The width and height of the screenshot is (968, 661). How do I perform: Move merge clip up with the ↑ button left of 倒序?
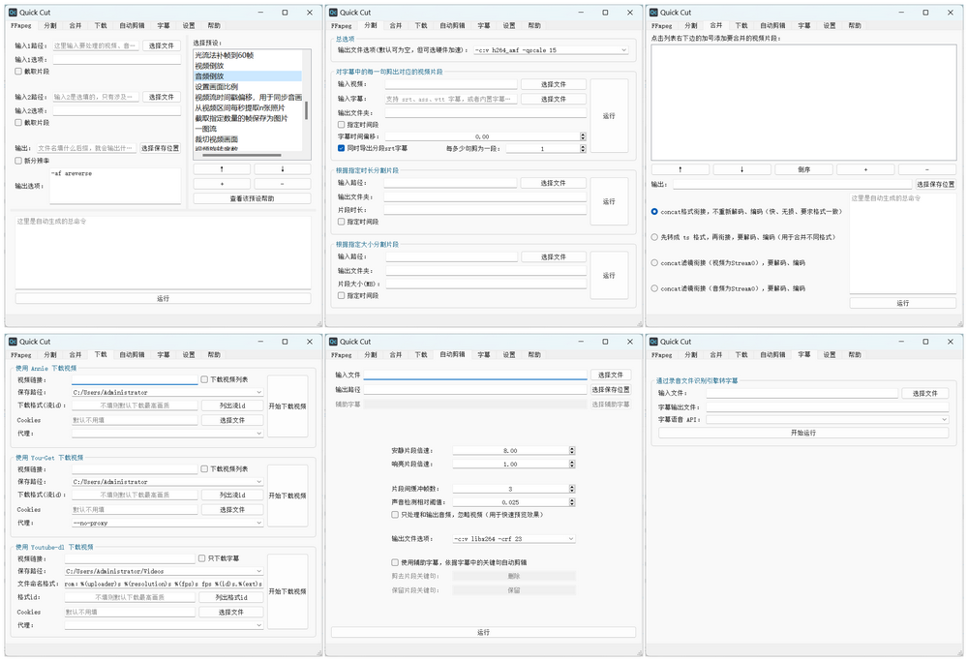tap(680, 169)
